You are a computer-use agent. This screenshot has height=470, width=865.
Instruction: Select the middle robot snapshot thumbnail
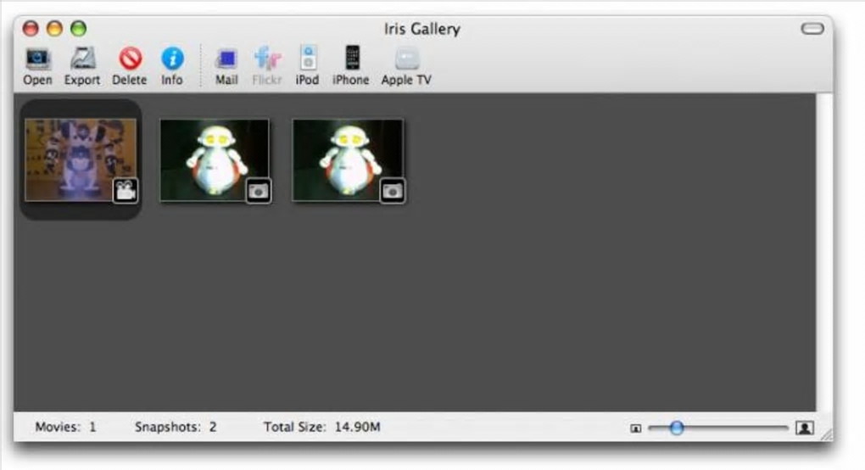215,160
